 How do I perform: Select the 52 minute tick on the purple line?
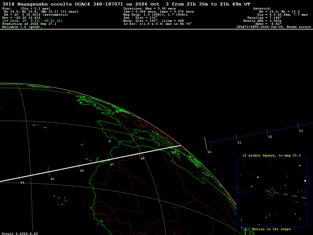(x=267, y=132)
